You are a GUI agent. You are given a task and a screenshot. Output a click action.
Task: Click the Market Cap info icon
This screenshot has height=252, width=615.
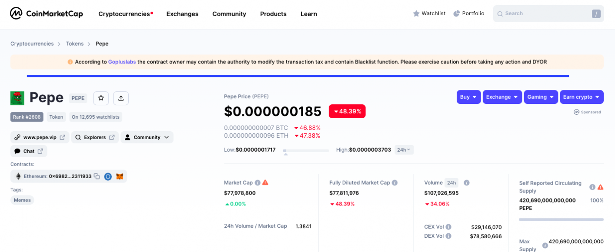click(257, 182)
